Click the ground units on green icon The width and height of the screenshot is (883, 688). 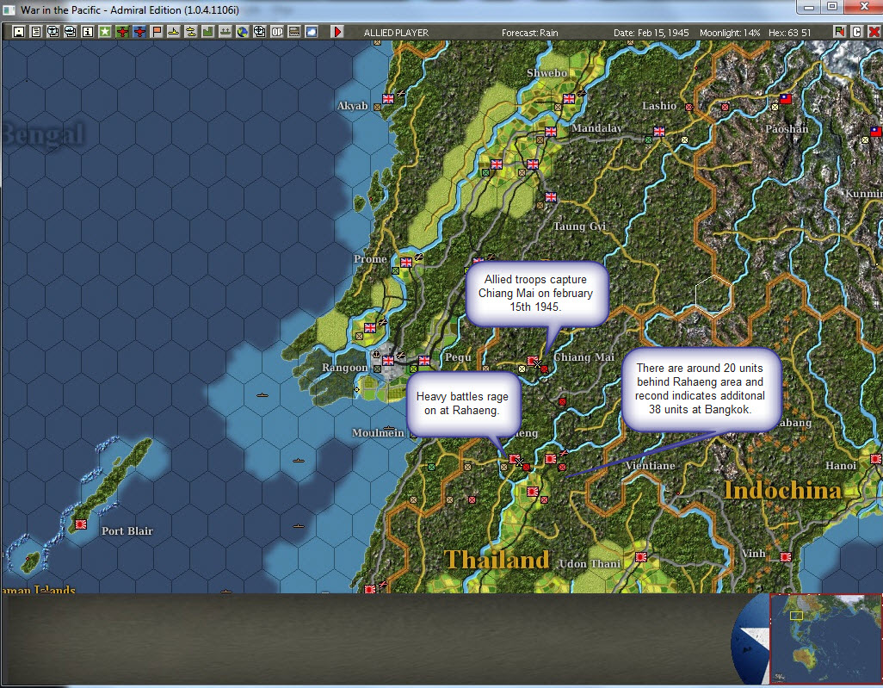pyautogui.click(x=225, y=32)
